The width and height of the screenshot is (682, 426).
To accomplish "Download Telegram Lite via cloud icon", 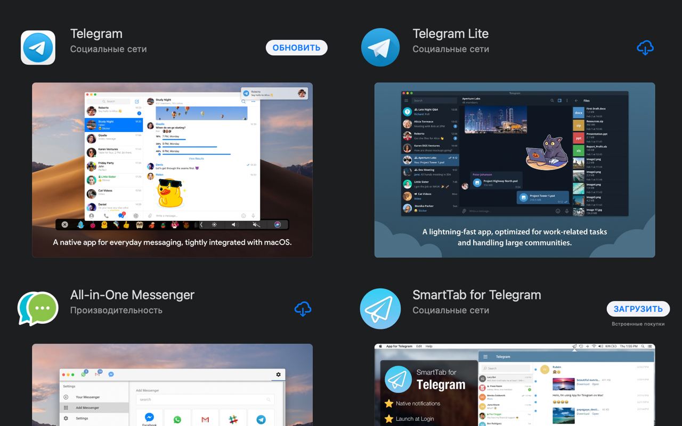I will (x=645, y=48).
